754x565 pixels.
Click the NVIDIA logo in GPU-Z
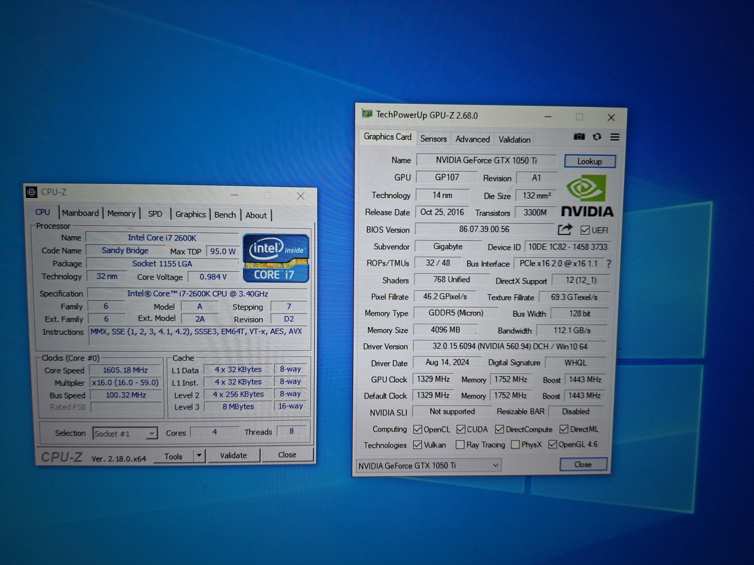[587, 196]
